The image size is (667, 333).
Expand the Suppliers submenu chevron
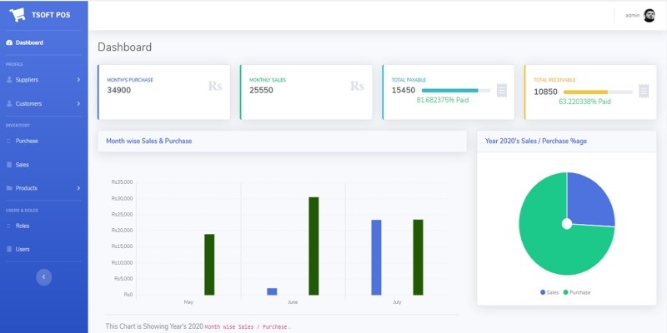coord(78,80)
